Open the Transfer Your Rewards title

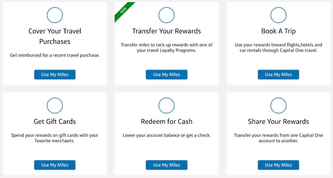point(166,31)
